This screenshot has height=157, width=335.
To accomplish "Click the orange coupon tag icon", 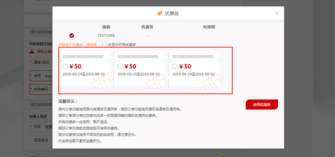I will coord(159,13).
